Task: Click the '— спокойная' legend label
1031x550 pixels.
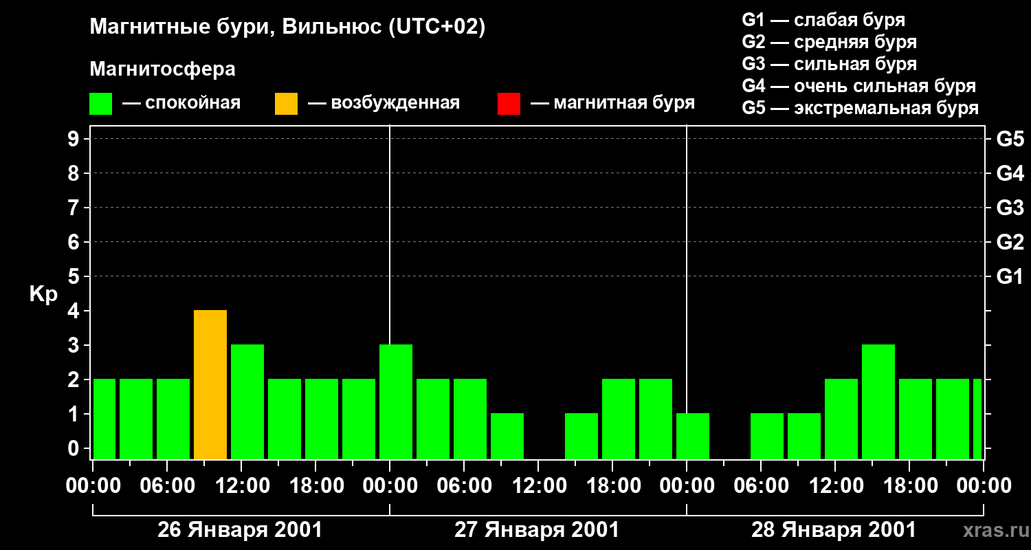Action: tap(181, 104)
